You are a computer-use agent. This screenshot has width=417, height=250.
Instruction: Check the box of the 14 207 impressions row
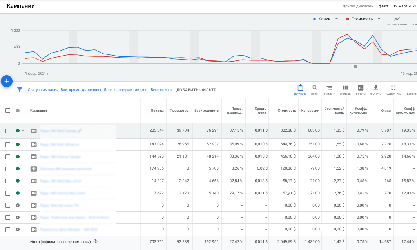click(8, 181)
